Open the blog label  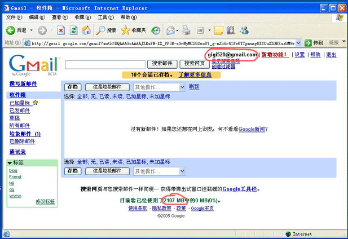pyautogui.click(x=14, y=170)
